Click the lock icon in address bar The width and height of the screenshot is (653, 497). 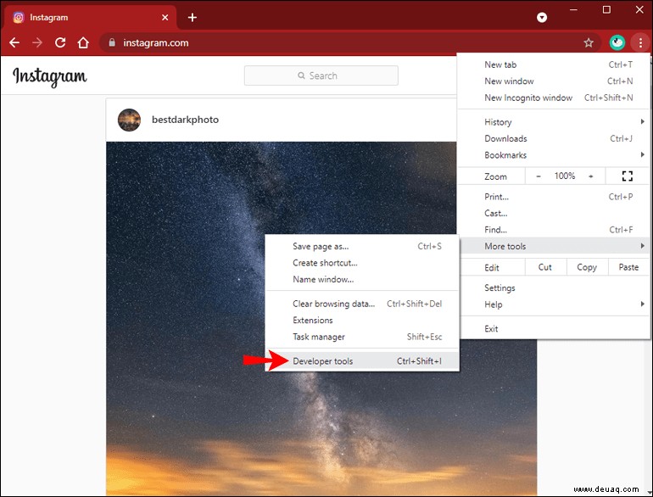click(x=112, y=42)
